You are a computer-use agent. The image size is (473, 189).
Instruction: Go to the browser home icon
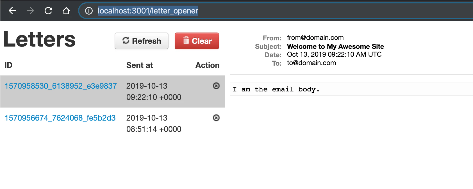pos(66,11)
